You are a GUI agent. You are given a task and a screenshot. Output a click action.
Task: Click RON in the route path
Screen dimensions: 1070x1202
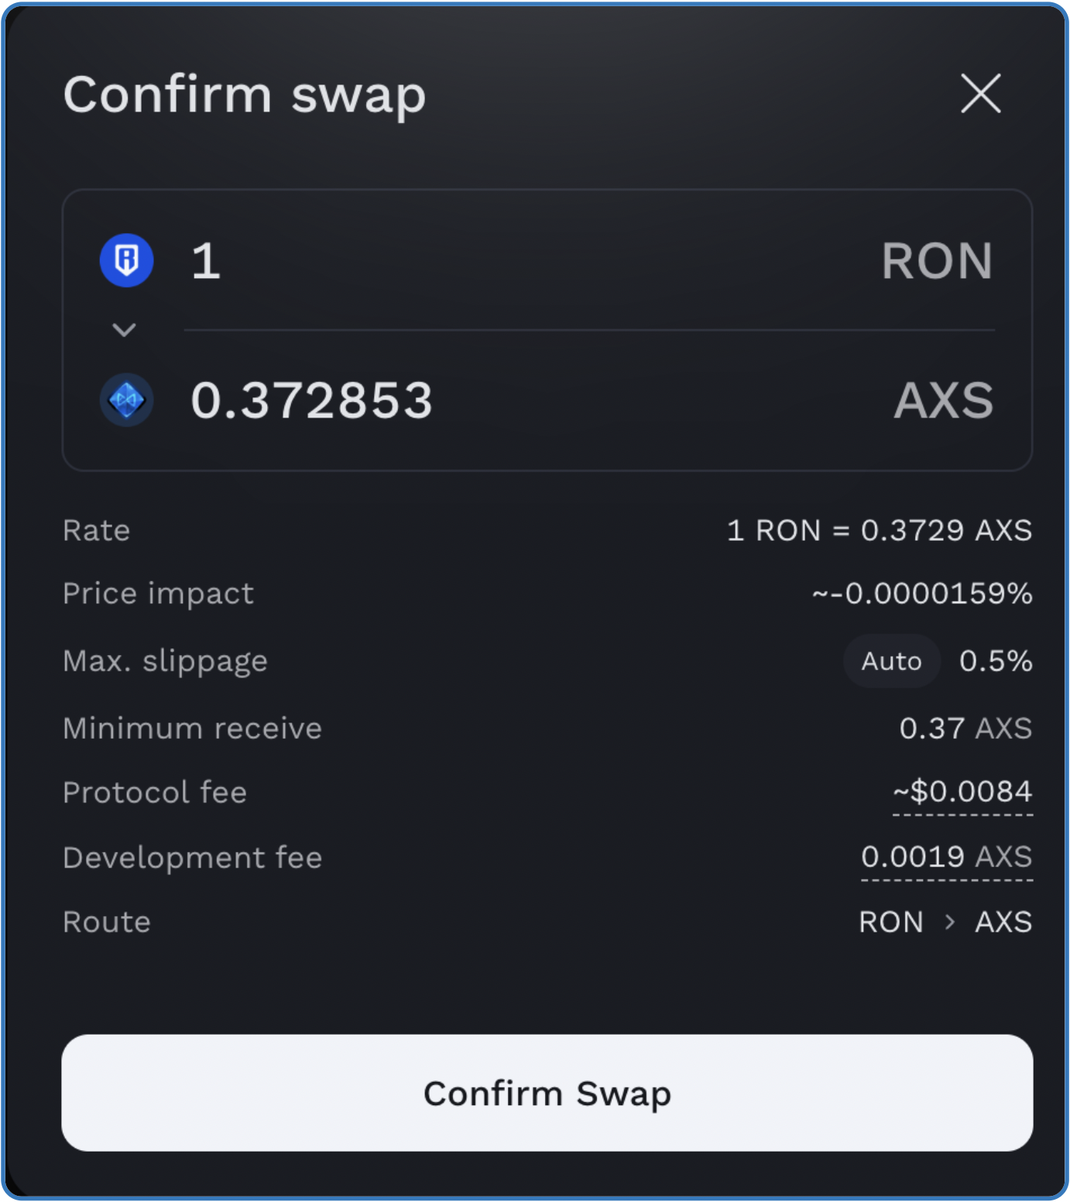pos(891,922)
